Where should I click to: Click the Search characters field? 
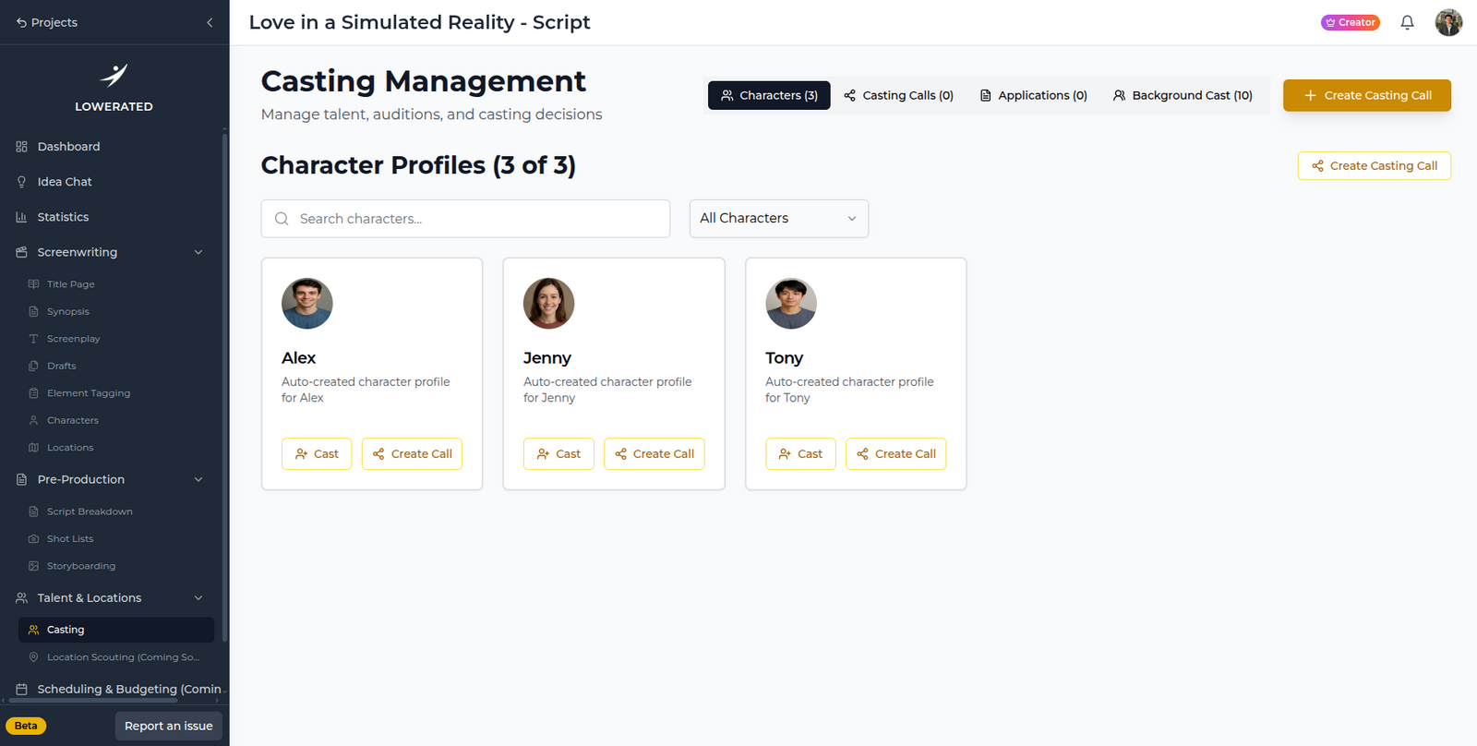tap(465, 219)
